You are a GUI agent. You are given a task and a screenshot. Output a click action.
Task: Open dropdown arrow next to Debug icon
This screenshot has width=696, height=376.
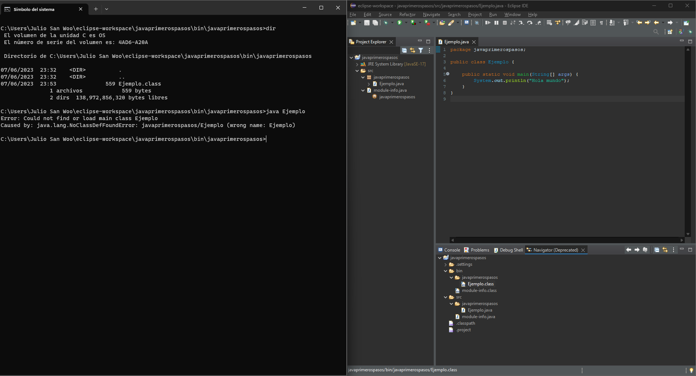pyautogui.click(x=392, y=23)
